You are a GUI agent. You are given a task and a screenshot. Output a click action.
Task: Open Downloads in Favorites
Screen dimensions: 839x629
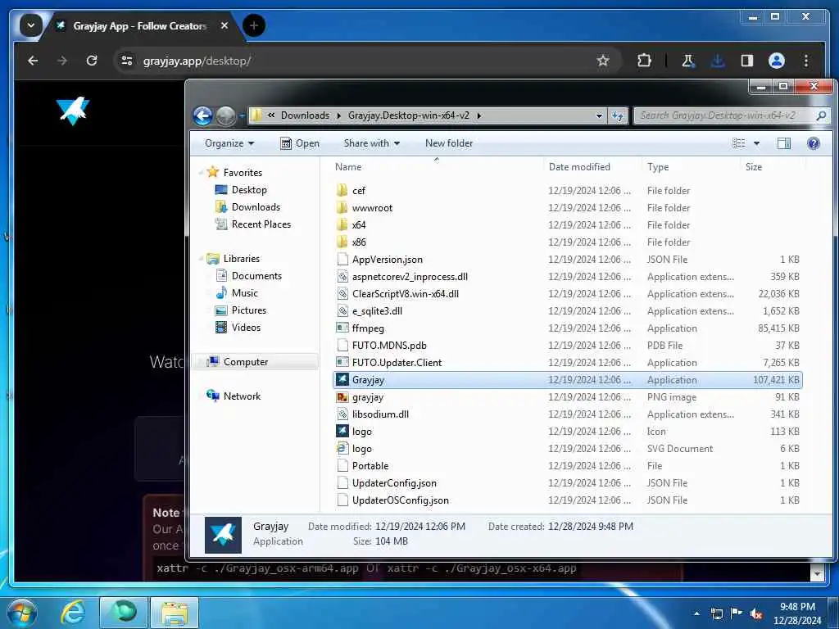[256, 207]
